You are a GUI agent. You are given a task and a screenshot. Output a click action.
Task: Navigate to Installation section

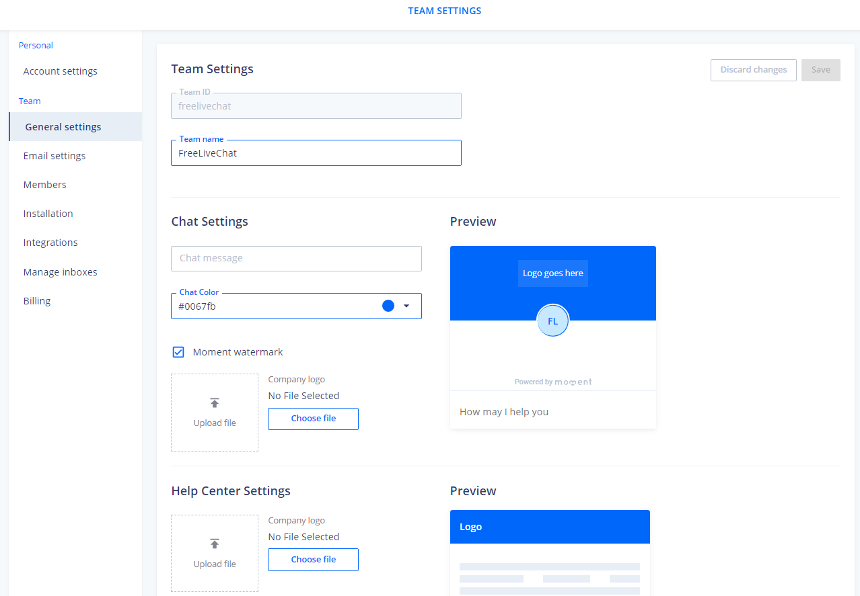48,214
